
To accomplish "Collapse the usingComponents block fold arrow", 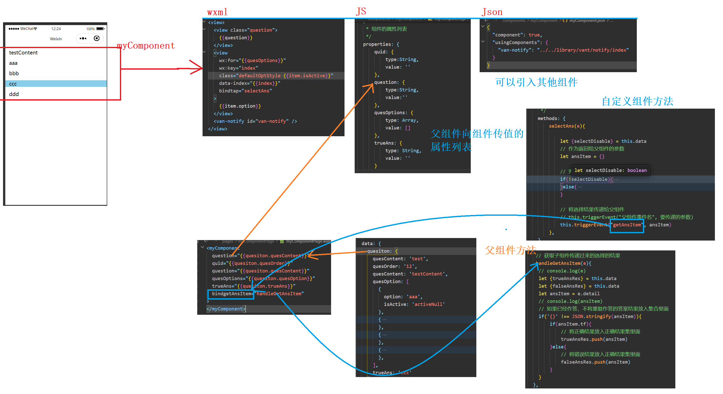I will 483,42.
